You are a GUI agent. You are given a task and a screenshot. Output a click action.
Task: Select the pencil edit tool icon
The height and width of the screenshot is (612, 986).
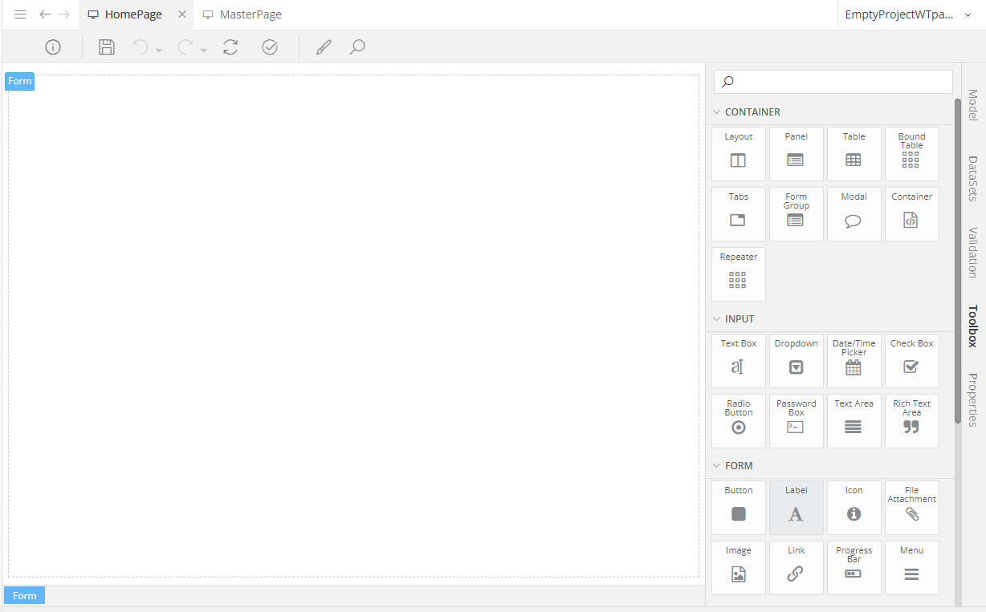(x=323, y=47)
